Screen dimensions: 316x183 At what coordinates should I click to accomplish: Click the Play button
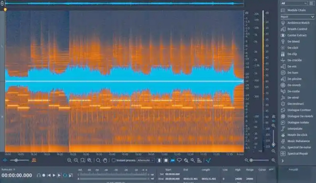pos(54,175)
